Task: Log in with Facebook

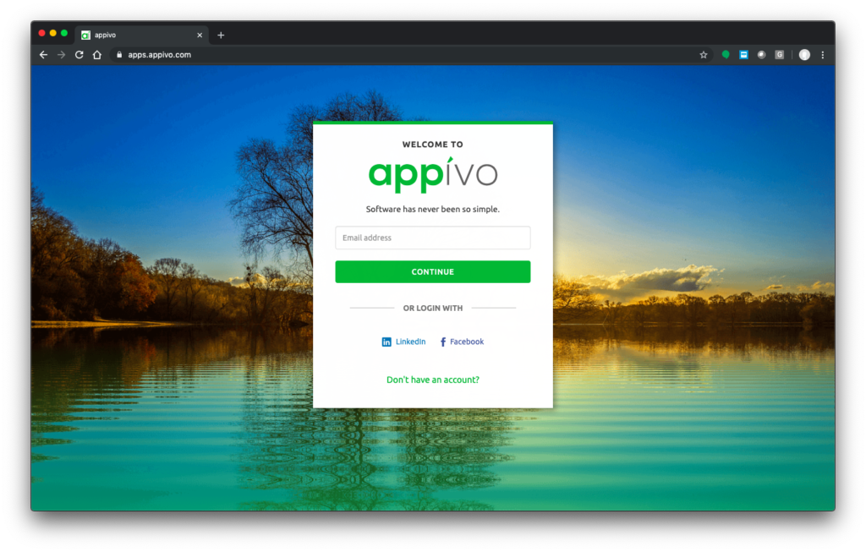Action: (462, 342)
